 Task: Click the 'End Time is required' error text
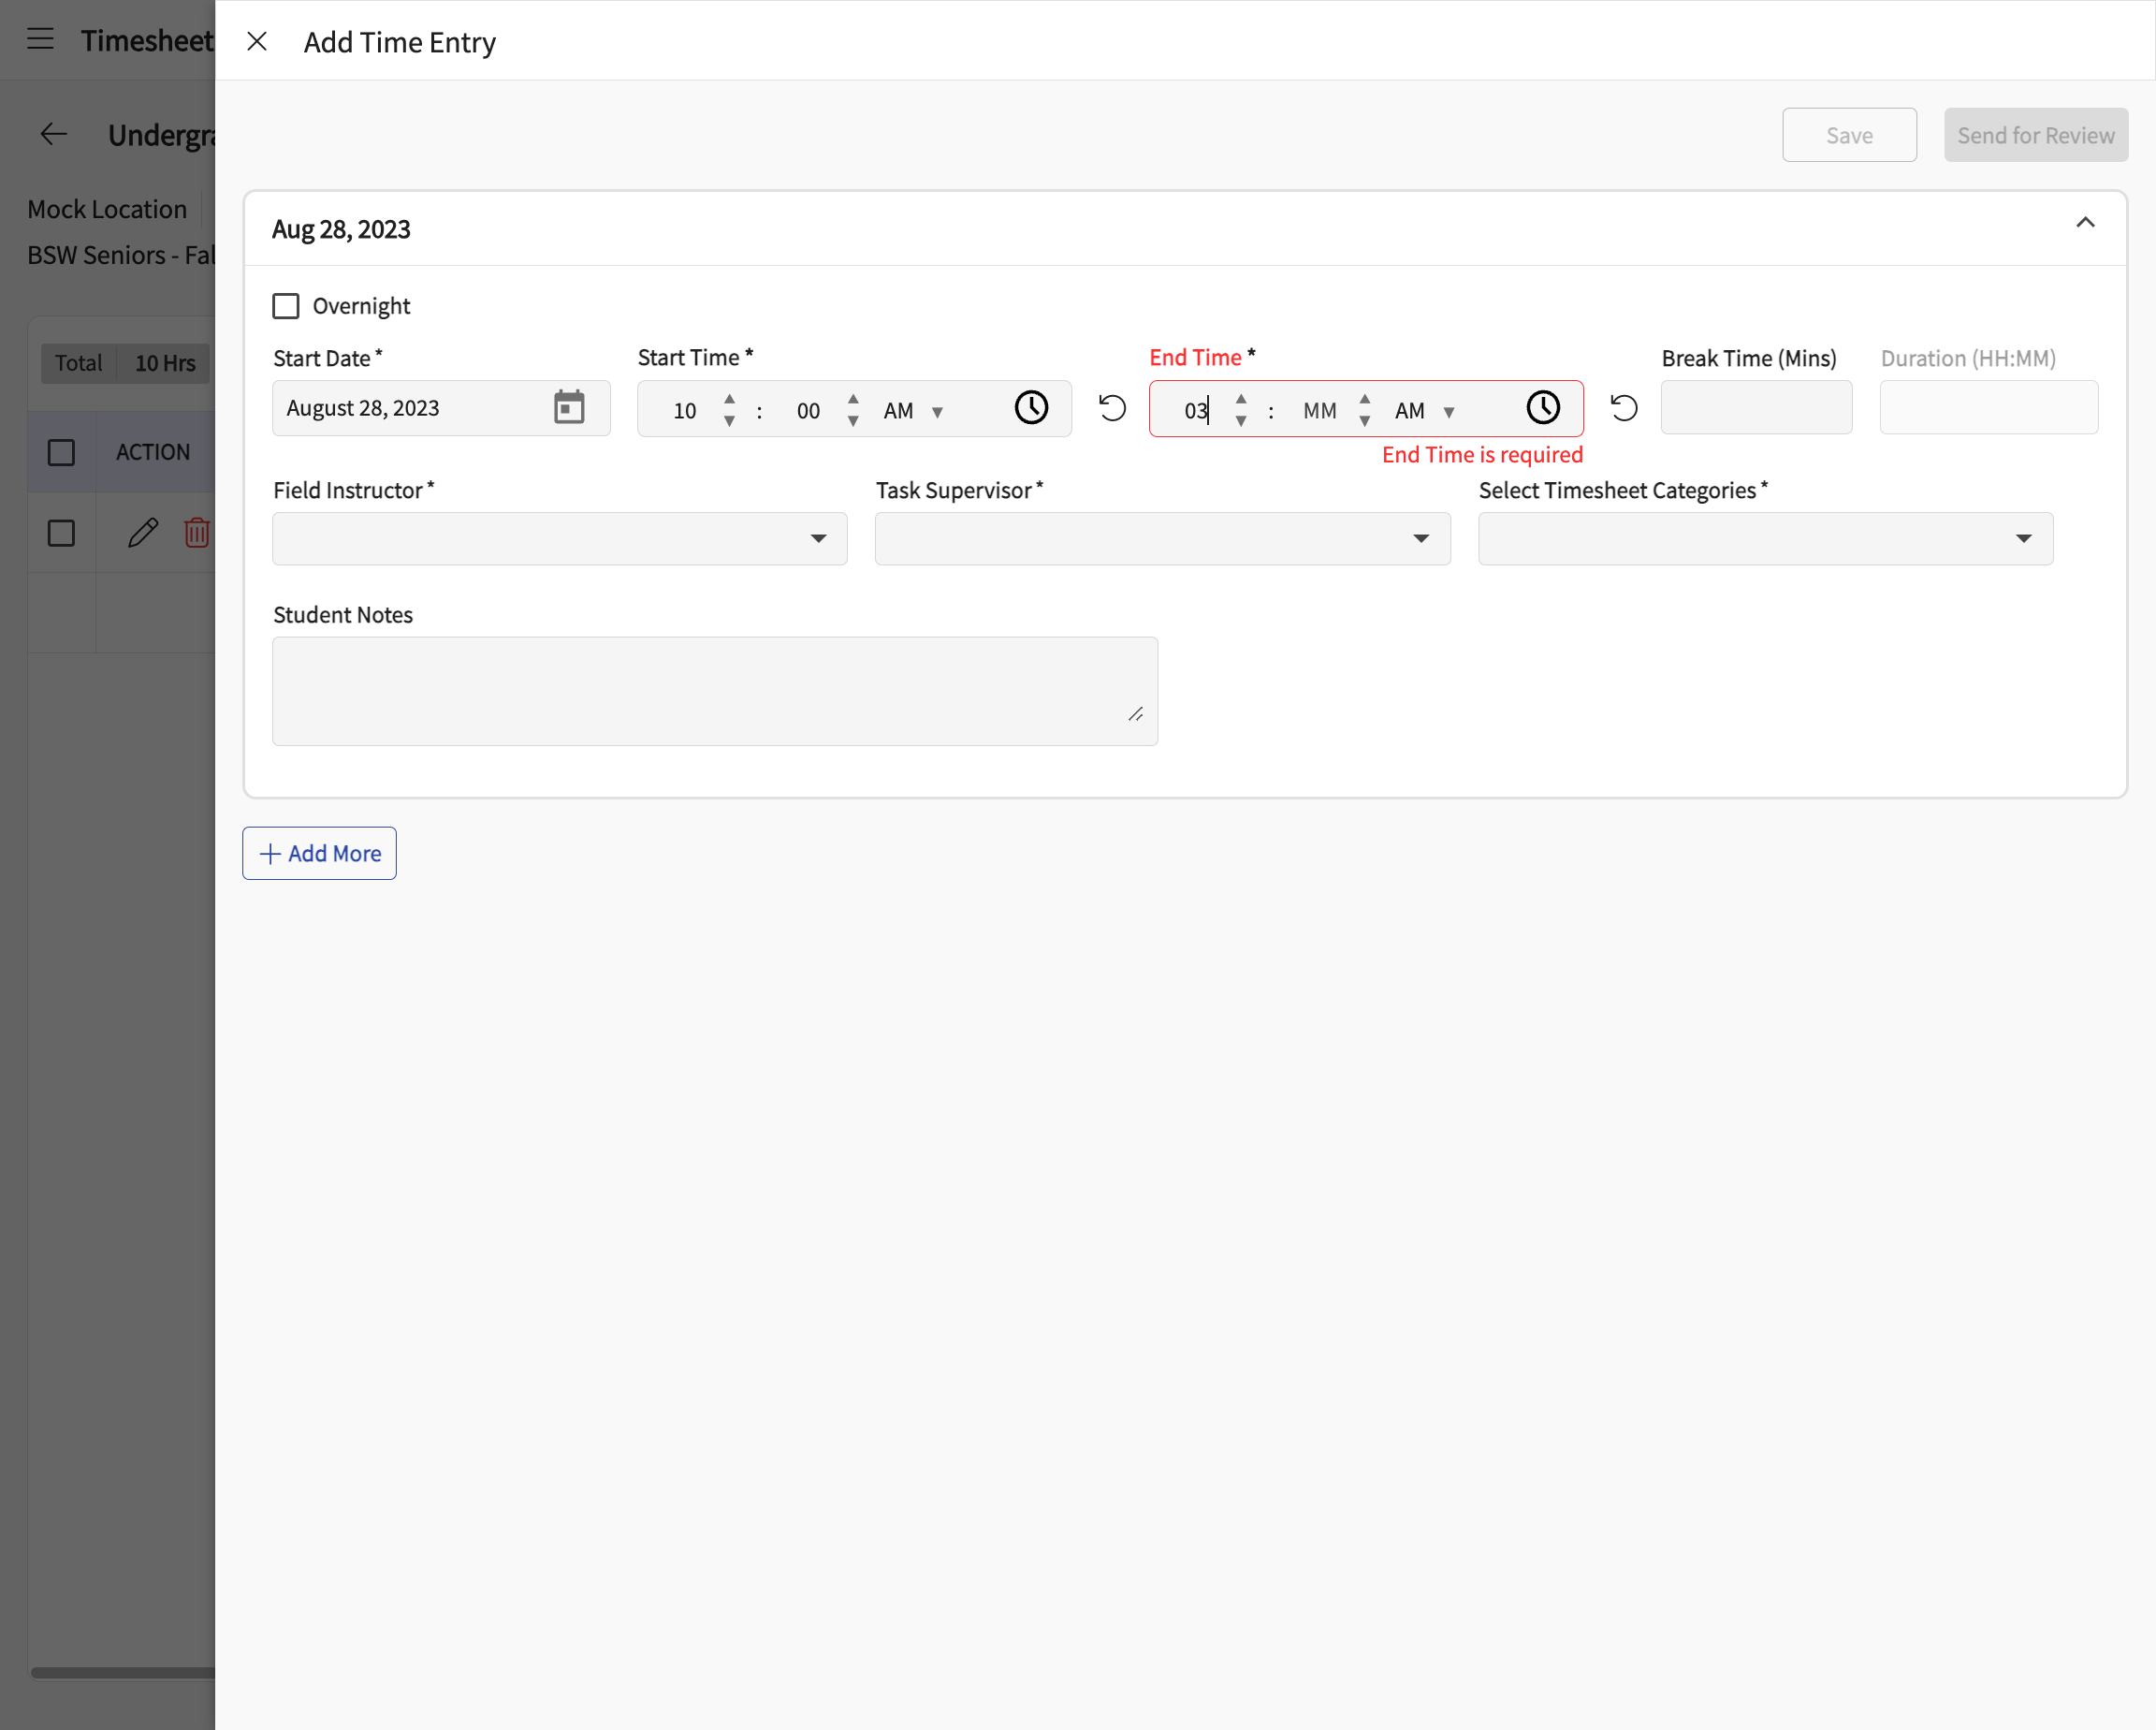click(1482, 454)
